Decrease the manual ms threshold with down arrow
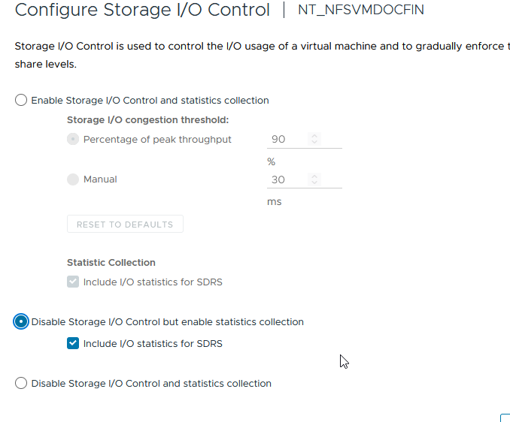 pyautogui.click(x=314, y=183)
